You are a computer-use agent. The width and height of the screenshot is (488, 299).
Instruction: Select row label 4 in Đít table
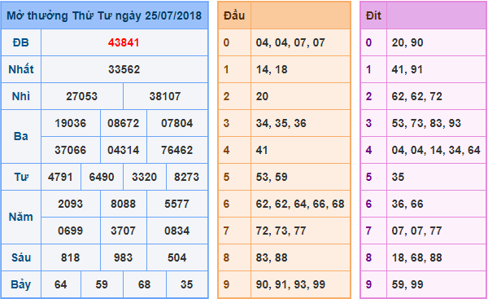(368, 150)
